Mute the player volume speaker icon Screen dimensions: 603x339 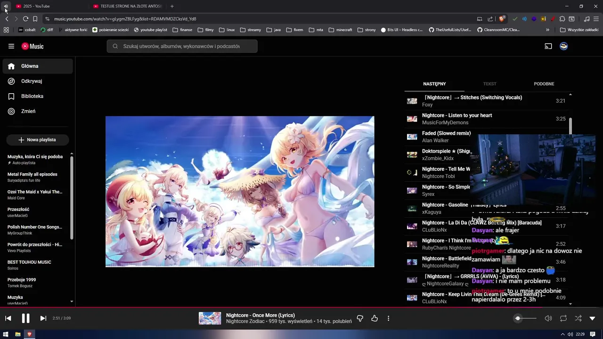point(548,318)
